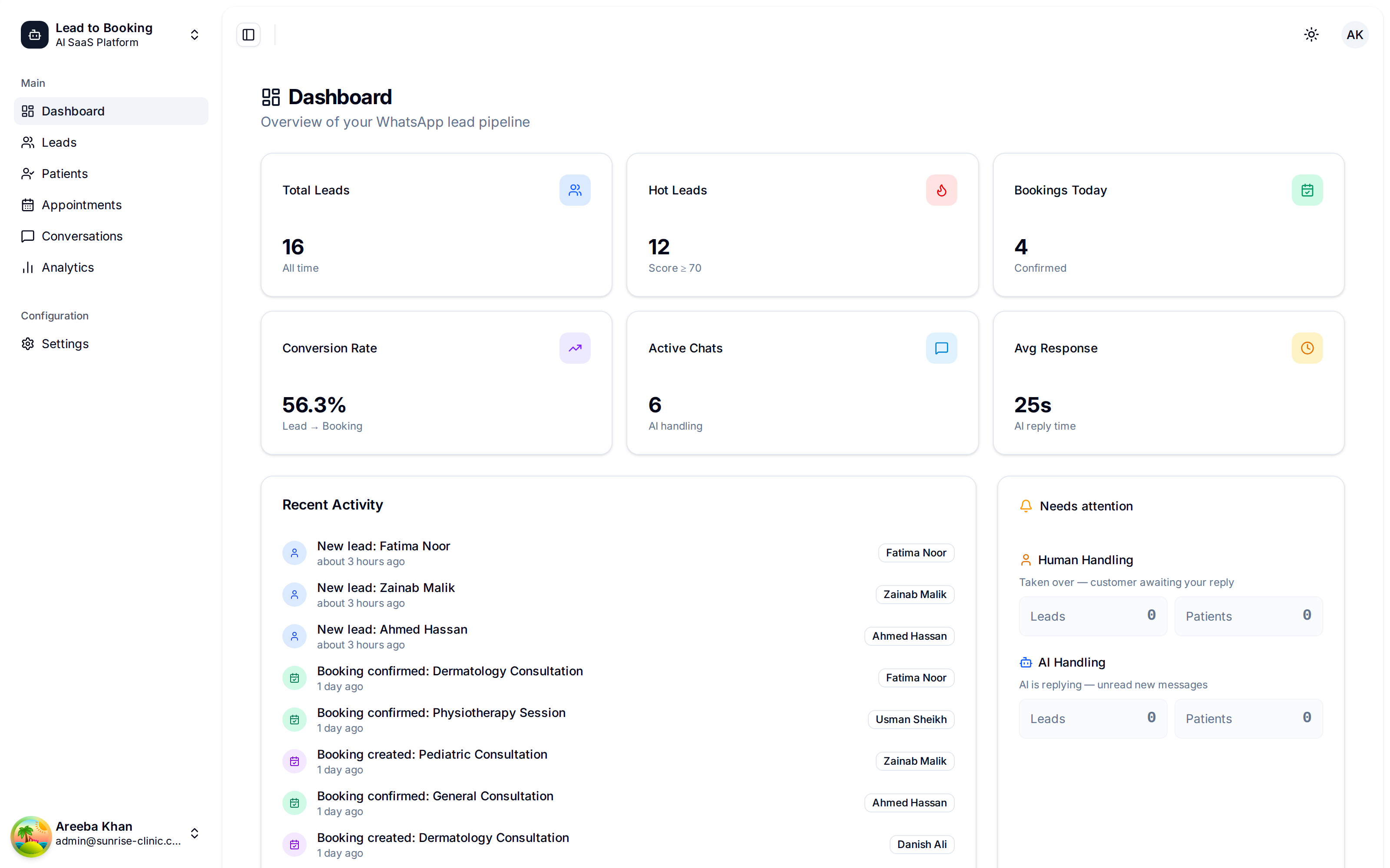
Task: Open the Usman Sheikh badge
Action: pyautogui.click(x=911, y=719)
